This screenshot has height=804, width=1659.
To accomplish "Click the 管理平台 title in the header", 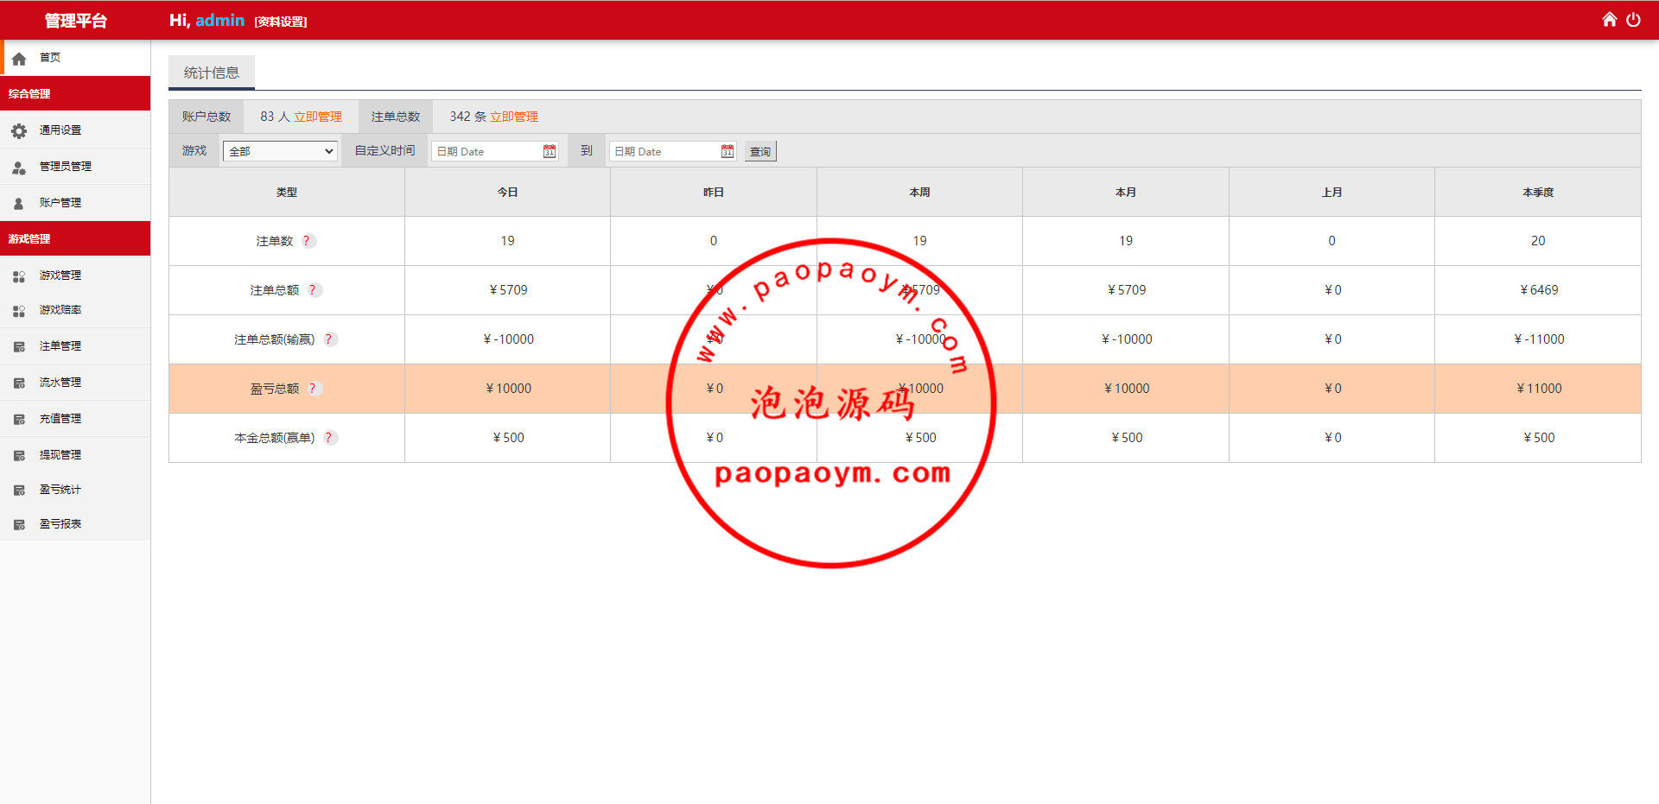I will (x=75, y=21).
